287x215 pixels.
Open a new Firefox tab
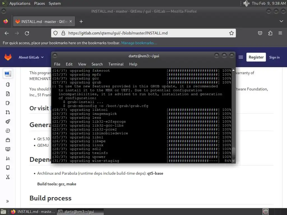pos(81,22)
